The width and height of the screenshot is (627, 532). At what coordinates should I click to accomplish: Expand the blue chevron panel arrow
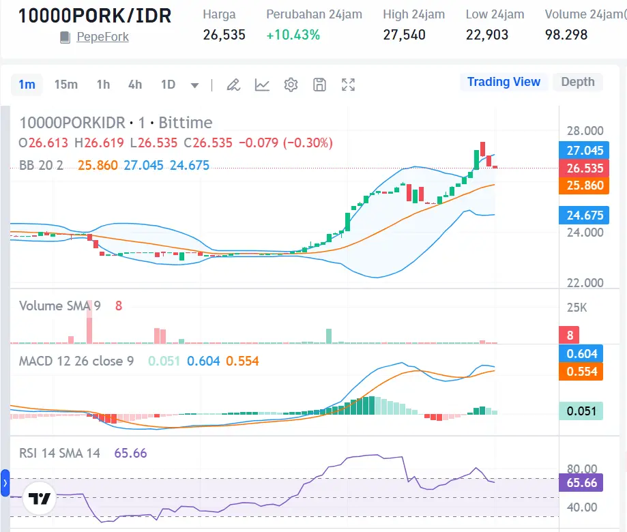[x=5, y=482]
